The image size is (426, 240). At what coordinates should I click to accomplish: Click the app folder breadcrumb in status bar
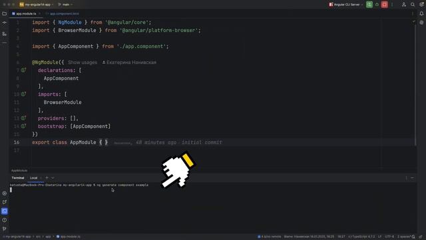point(48,237)
